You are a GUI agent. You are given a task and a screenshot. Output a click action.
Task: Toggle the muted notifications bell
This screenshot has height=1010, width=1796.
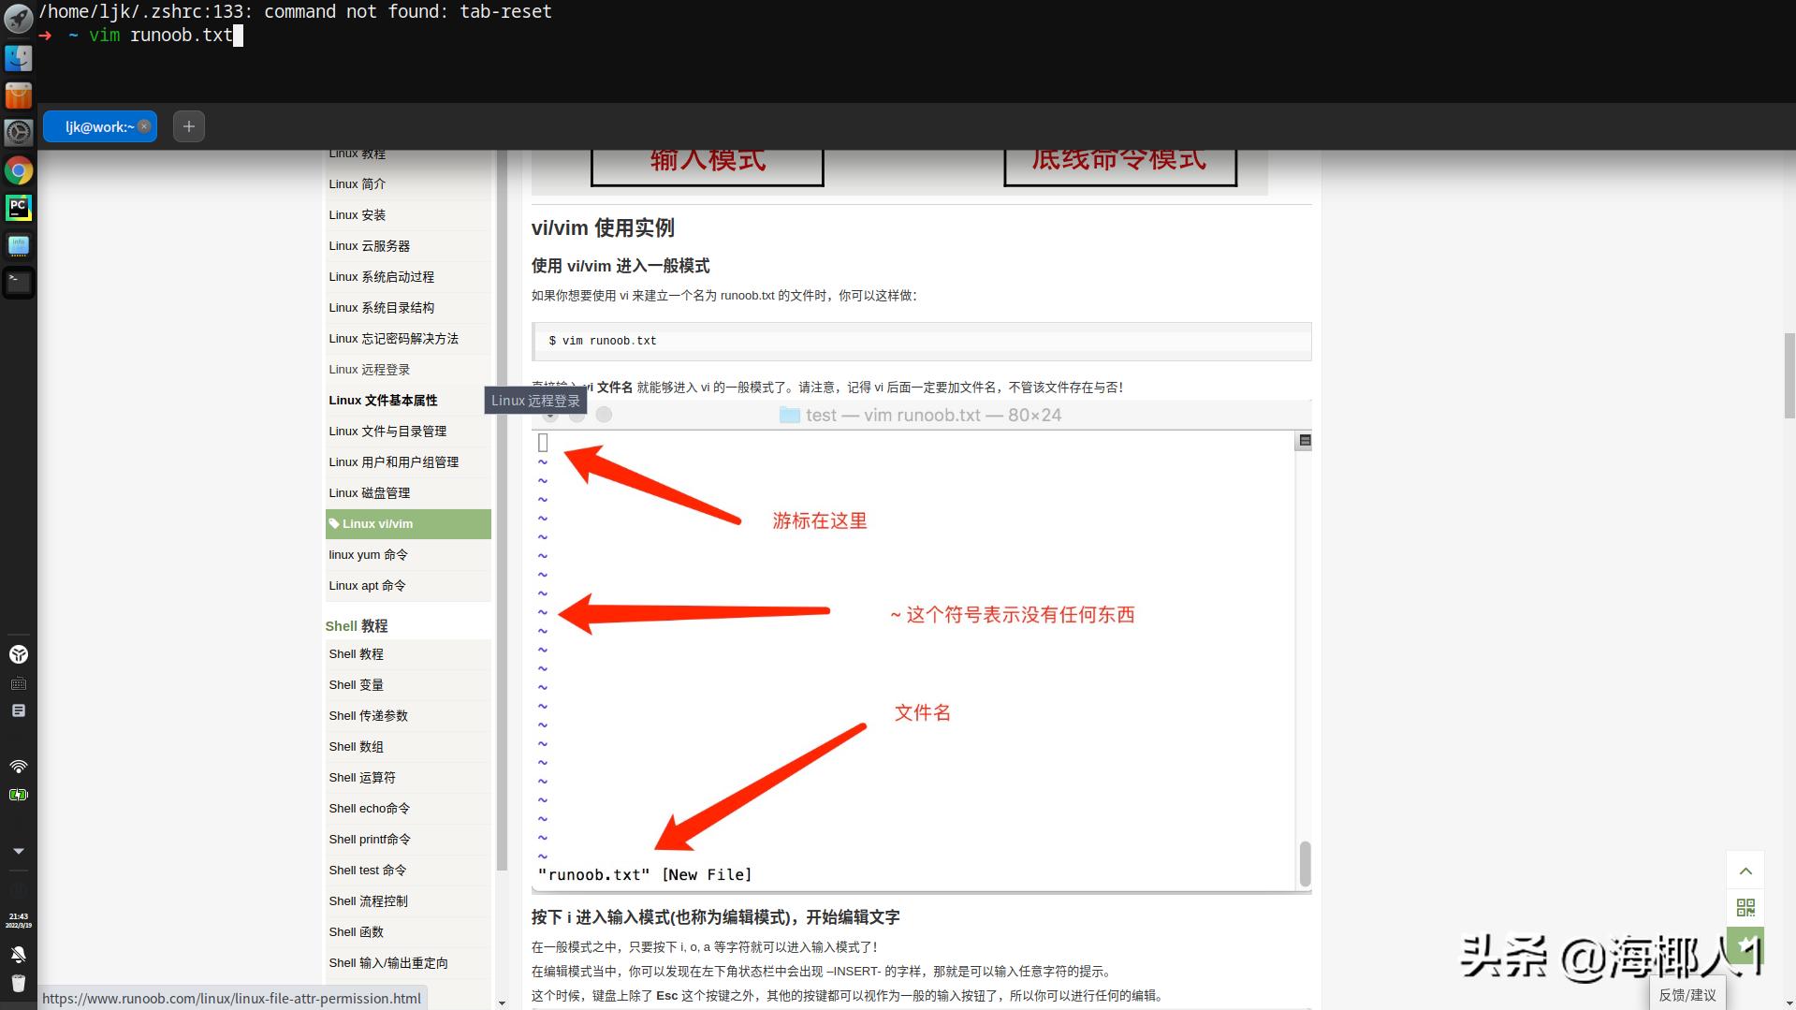coord(19,954)
